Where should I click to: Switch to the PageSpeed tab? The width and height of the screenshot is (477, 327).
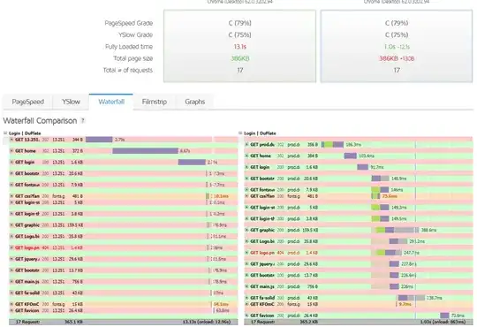(x=27, y=102)
